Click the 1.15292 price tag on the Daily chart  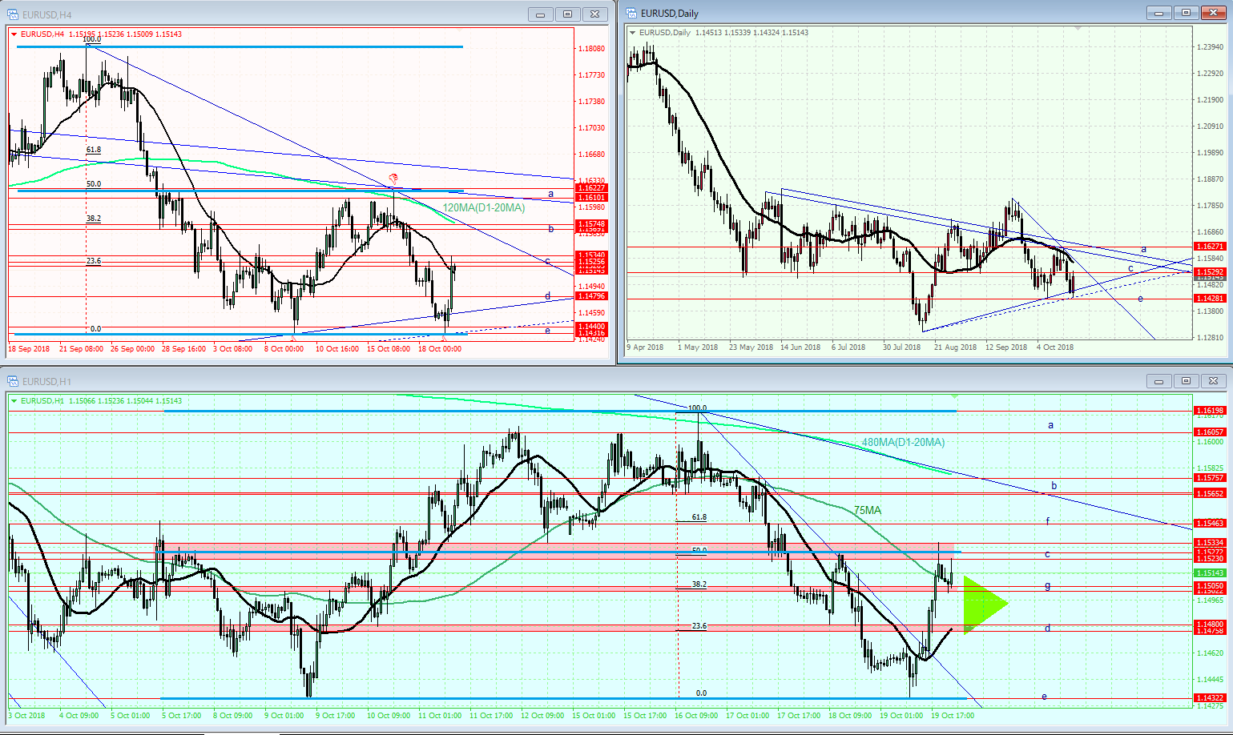click(x=1210, y=272)
